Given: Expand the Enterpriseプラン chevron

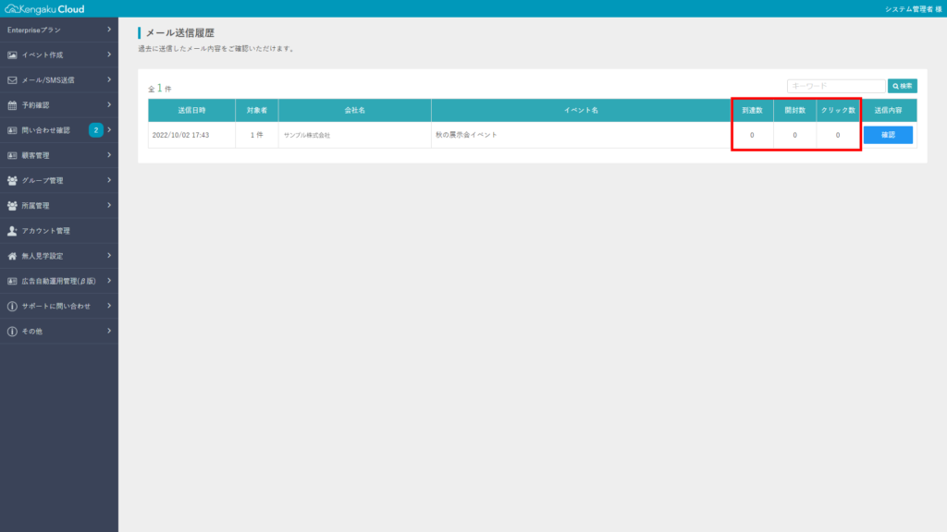Looking at the screenshot, I should coord(109,30).
